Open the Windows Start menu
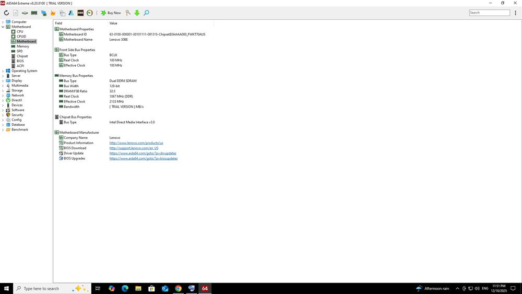 point(6,288)
